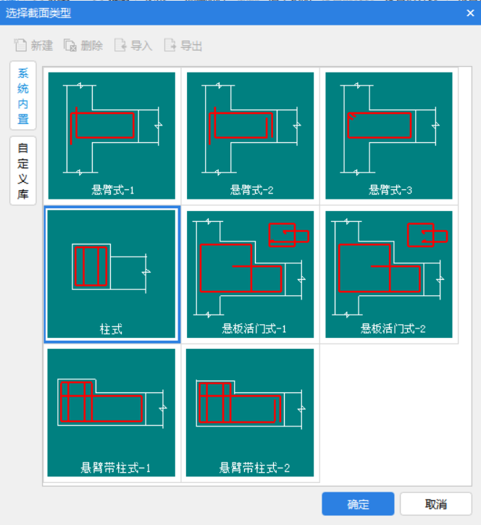
Task: Click the 取消 cancel button
Action: (x=436, y=503)
